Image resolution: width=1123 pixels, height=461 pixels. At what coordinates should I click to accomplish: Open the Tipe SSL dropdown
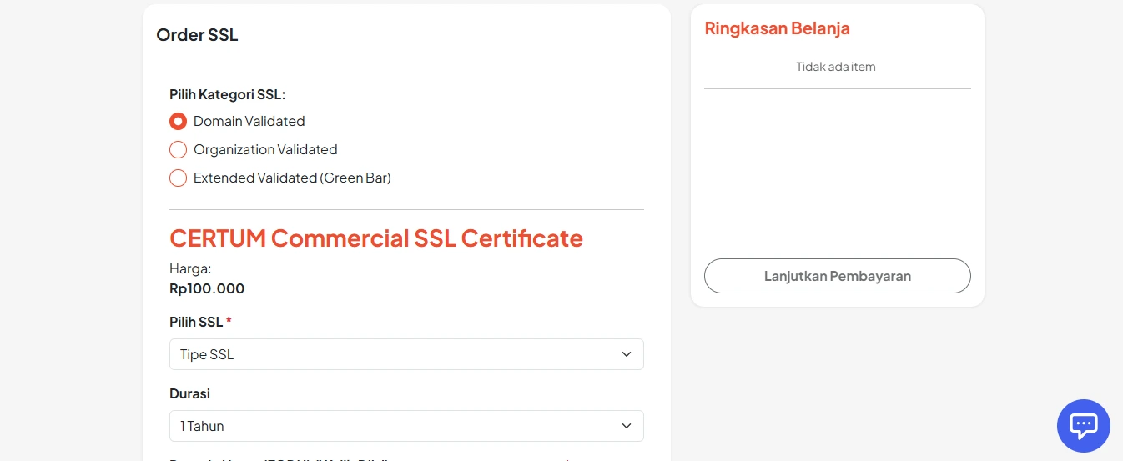[406, 354]
